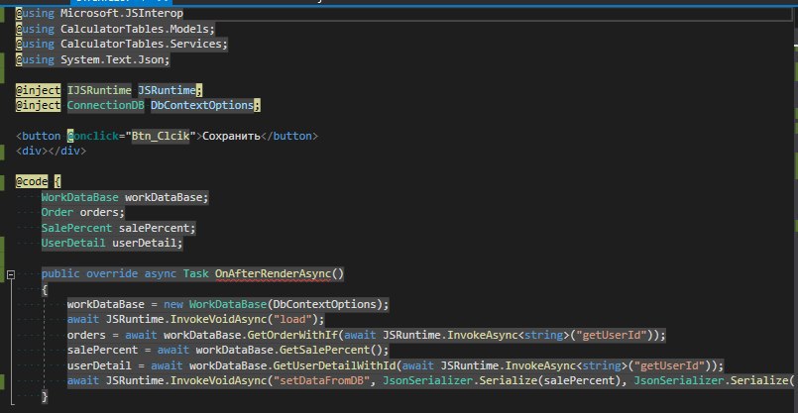Click the Task return type
798x413 pixels.
(196, 274)
